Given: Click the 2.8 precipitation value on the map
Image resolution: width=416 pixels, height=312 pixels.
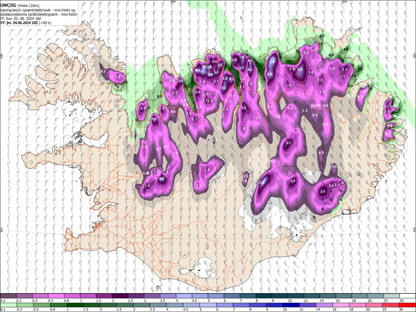Looking at the screenshot, I should [x=147, y=186].
